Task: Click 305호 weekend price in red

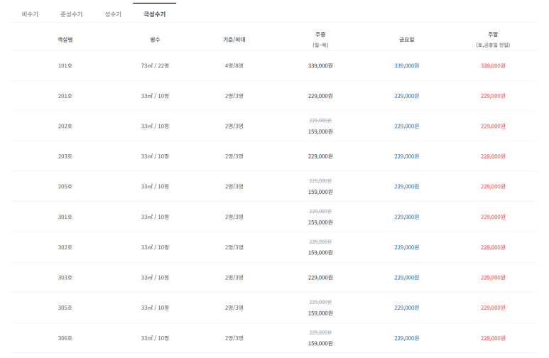Action: click(x=493, y=308)
